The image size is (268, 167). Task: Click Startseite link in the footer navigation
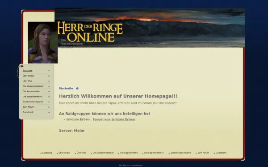coord(47,153)
